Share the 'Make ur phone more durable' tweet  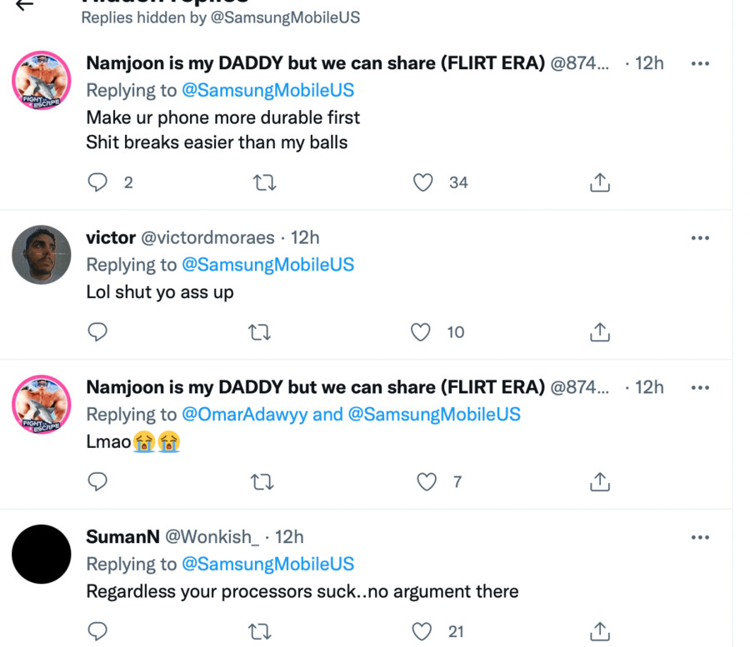(600, 182)
